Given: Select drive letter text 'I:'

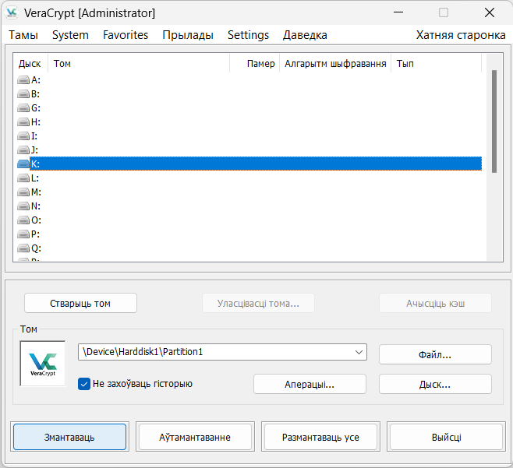Looking at the screenshot, I should click(34, 136).
